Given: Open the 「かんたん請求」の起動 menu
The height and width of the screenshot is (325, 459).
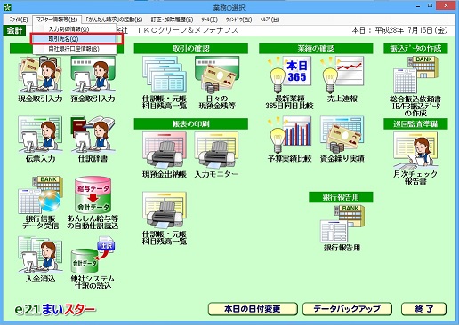Looking at the screenshot, I should [114, 20].
